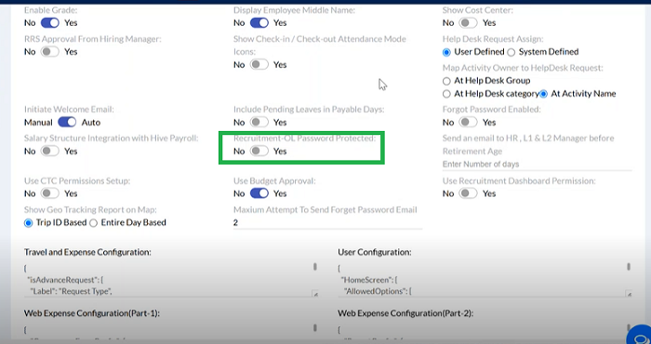This screenshot has height=344, width=651.
Task: Turn on RRS Approval From Hiring Manager
Action: point(50,52)
